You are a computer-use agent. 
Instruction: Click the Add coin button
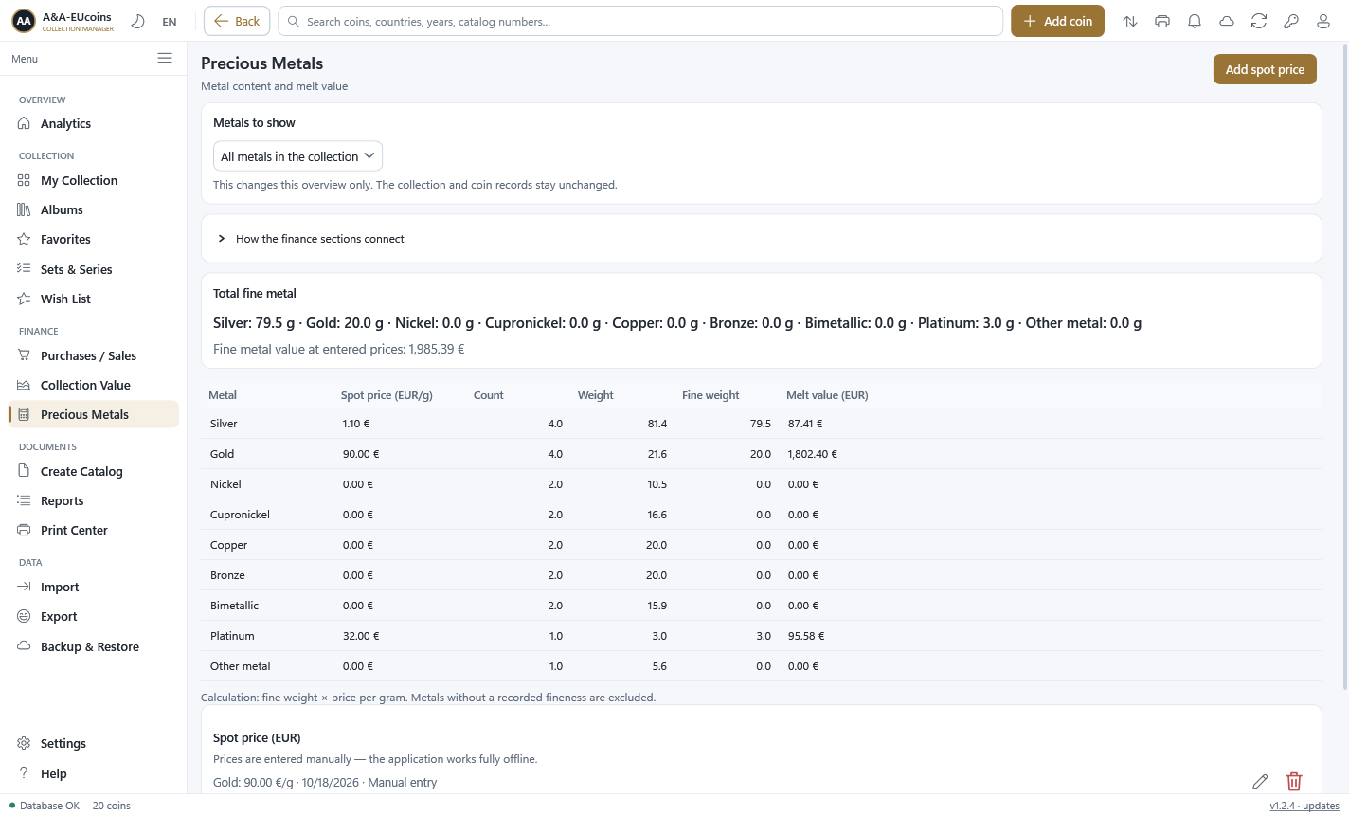coord(1057,21)
